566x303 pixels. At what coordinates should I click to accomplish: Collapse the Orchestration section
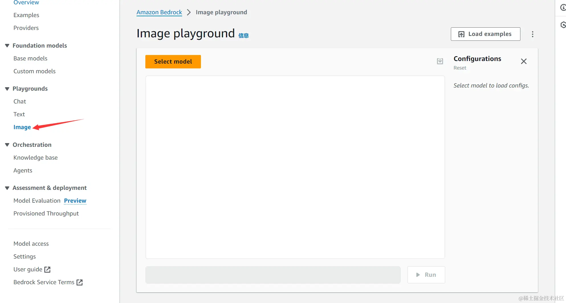coord(7,145)
